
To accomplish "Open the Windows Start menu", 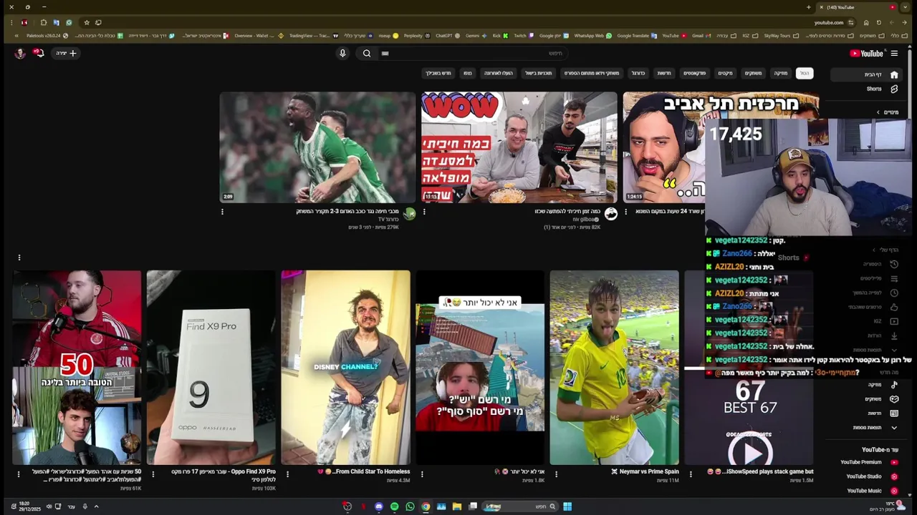I will coord(567,506).
